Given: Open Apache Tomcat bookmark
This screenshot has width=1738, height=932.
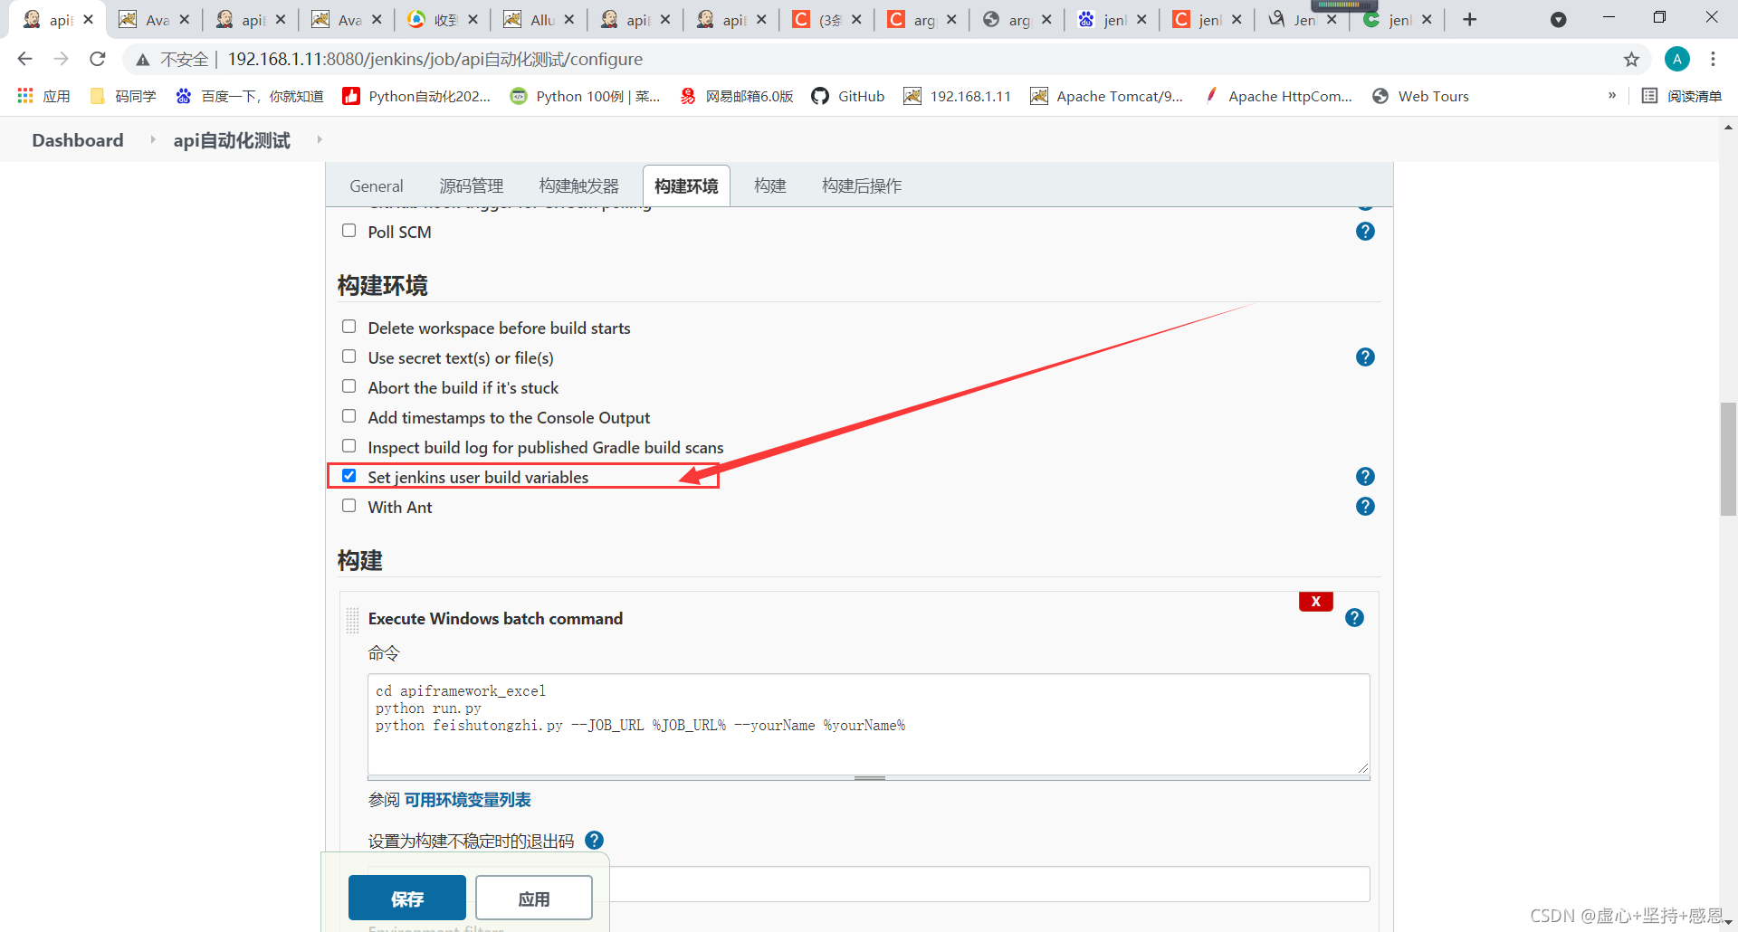Looking at the screenshot, I should (x=1106, y=96).
